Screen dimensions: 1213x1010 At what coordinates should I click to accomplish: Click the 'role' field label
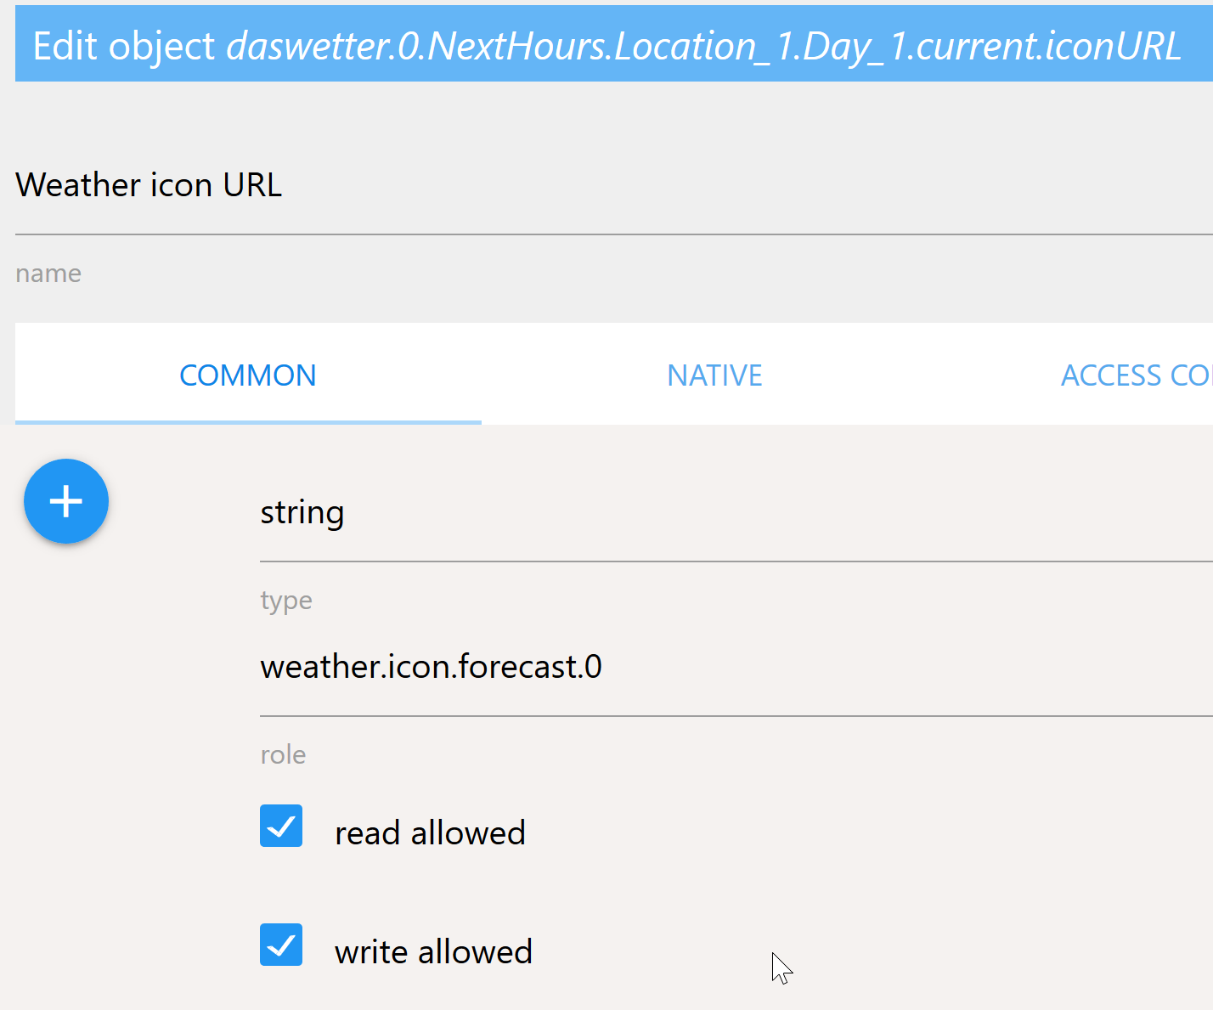283,754
